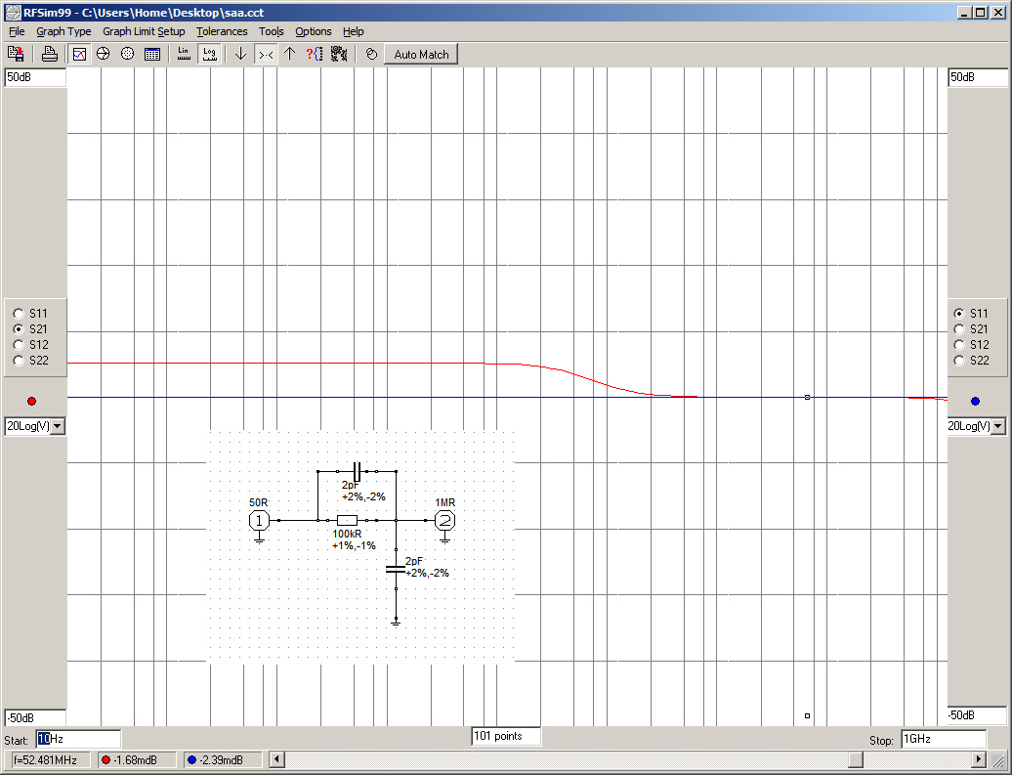Open the left 20Log(V) format dropdown
The image size is (1012, 775).
(x=58, y=426)
